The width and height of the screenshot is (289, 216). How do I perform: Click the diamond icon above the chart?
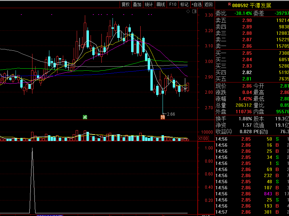[x=188, y=11]
